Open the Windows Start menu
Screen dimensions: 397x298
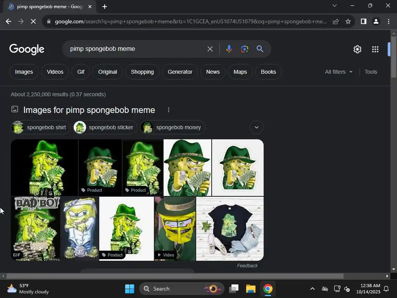click(x=129, y=289)
